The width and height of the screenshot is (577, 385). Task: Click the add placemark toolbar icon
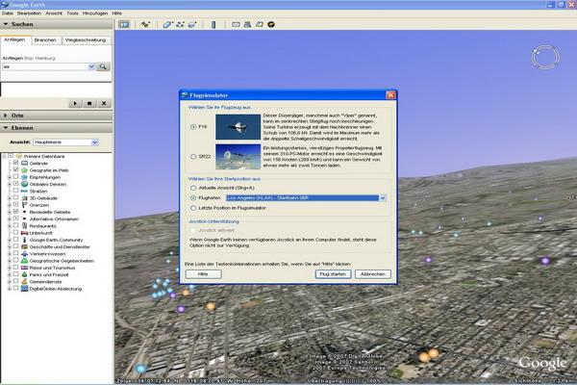click(145, 25)
